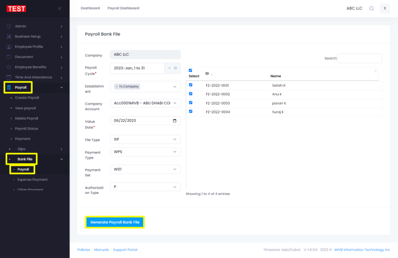Click the Time And Attendance calendar icon
This screenshot has height=258, width=398.
(9, 77)
